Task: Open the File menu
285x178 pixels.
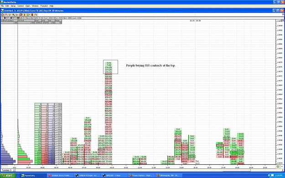Action: 2,6
